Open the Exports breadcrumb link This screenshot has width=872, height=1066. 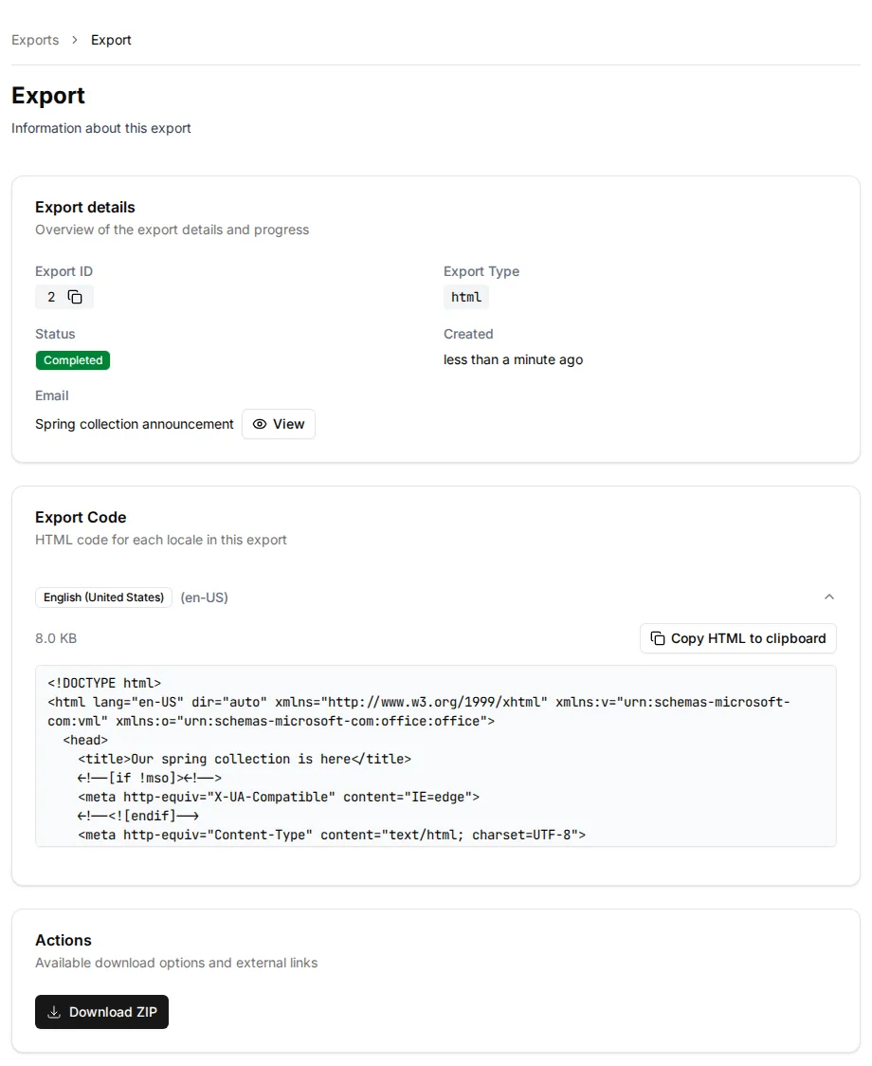(35, 40)
